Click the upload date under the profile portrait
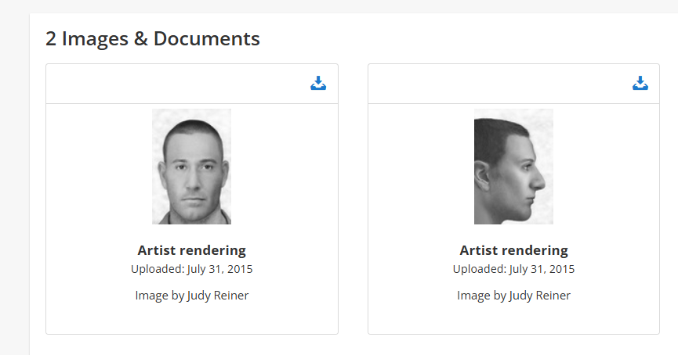Viewport: 678px width, 355px height. click(513, 269)
